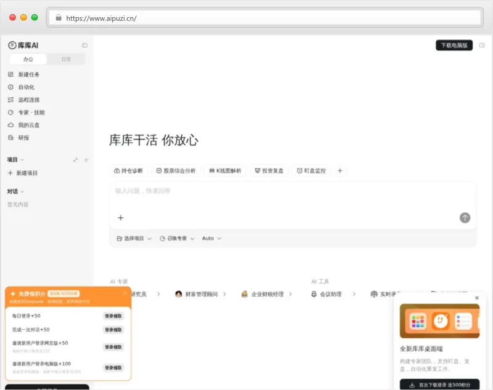Click 登录领取 for 完成一次对话+50

[113, 330]
